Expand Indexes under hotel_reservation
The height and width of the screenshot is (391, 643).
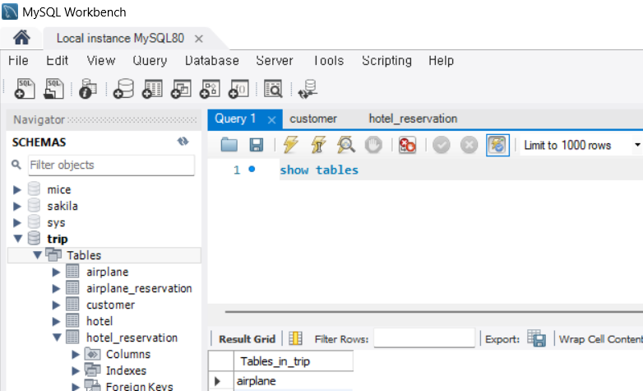coord(76,370)
